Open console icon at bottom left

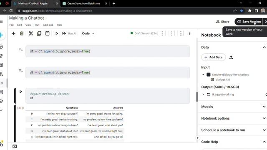click(15, 146)
